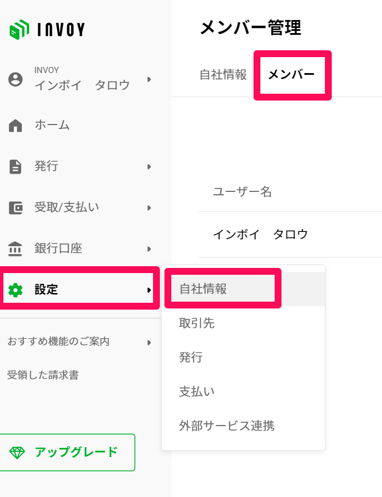The width and height of the screenshot is (382, 497).
Task: Expand the 銀行口座 sidebar arrow
Action: click(149, 249)
